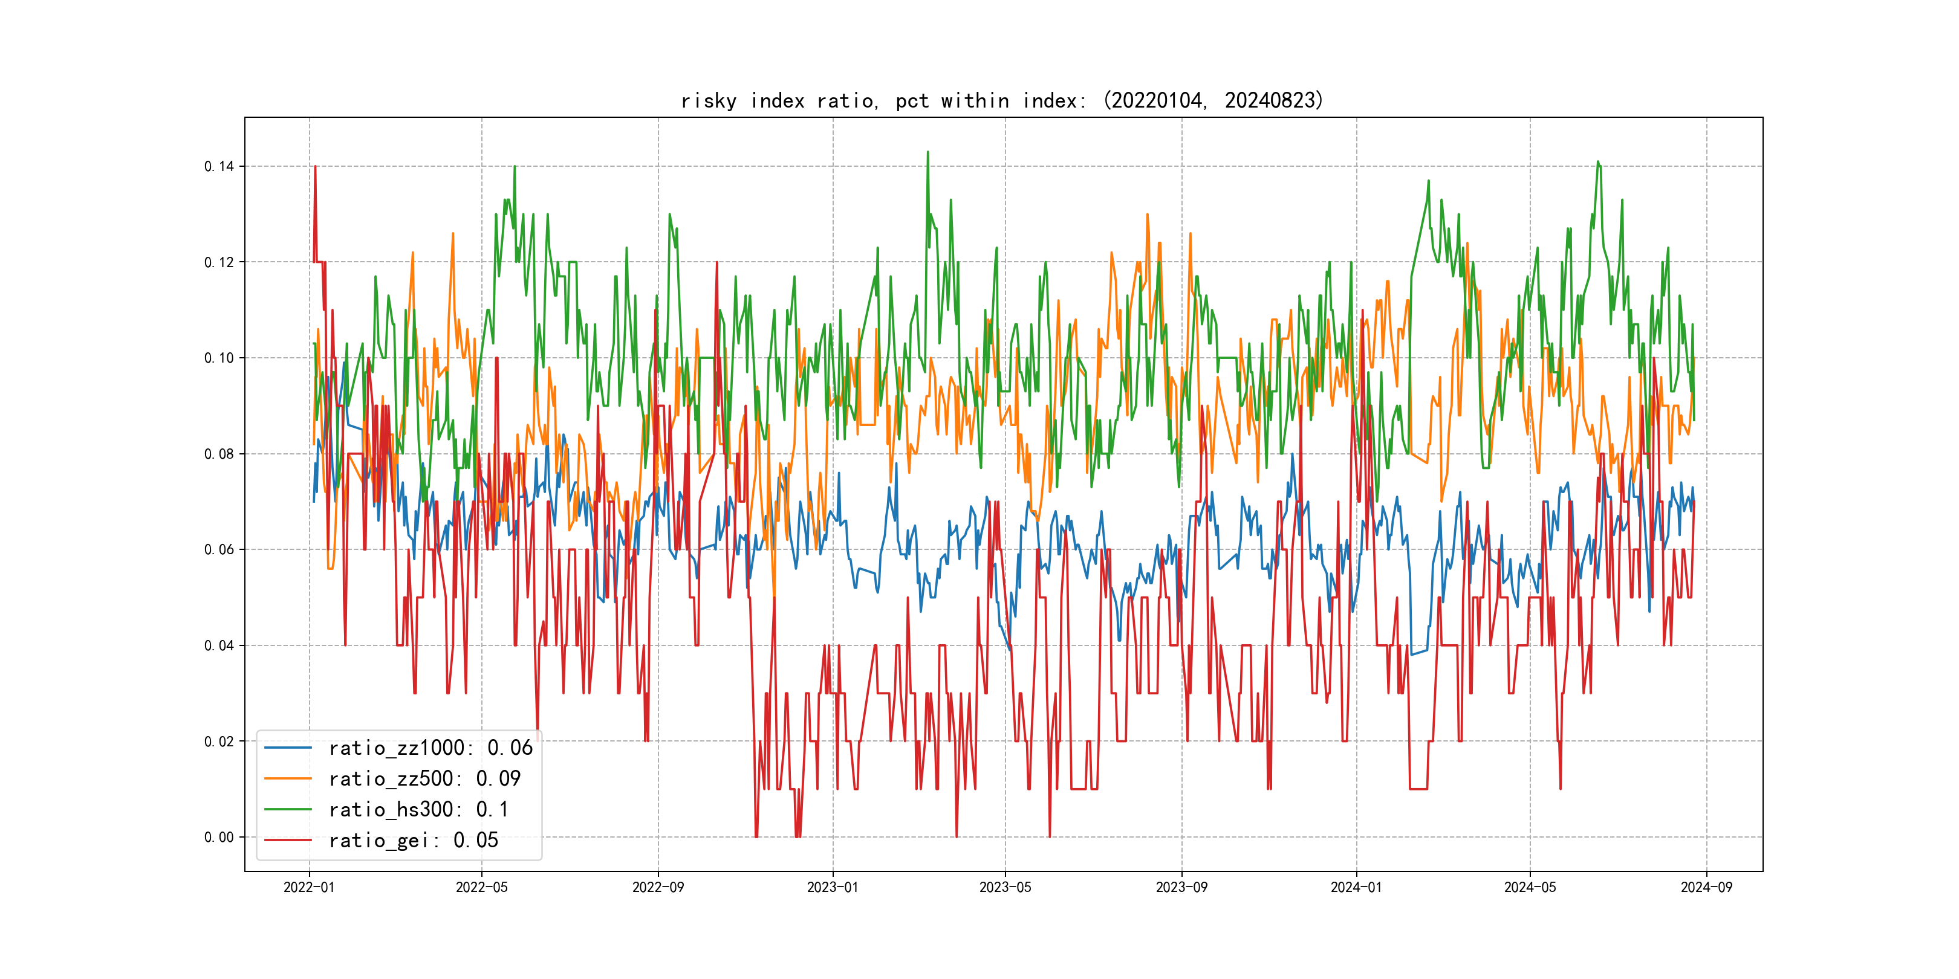Click the green ratio_hs300 legend line
1959x979 pixels.
[287, 810]
